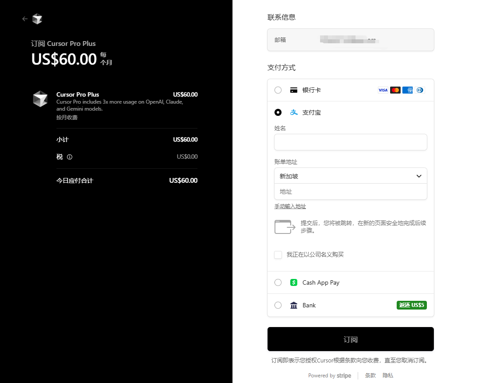500x383 pixels.
Task: Open the 条款 terms link
Action: tap(370, 376)
